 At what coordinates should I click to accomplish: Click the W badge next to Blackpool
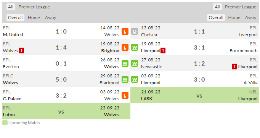(x=125, y=79)
